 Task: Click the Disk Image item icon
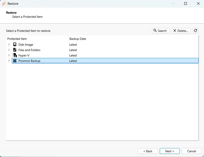[x=15, y=44]
